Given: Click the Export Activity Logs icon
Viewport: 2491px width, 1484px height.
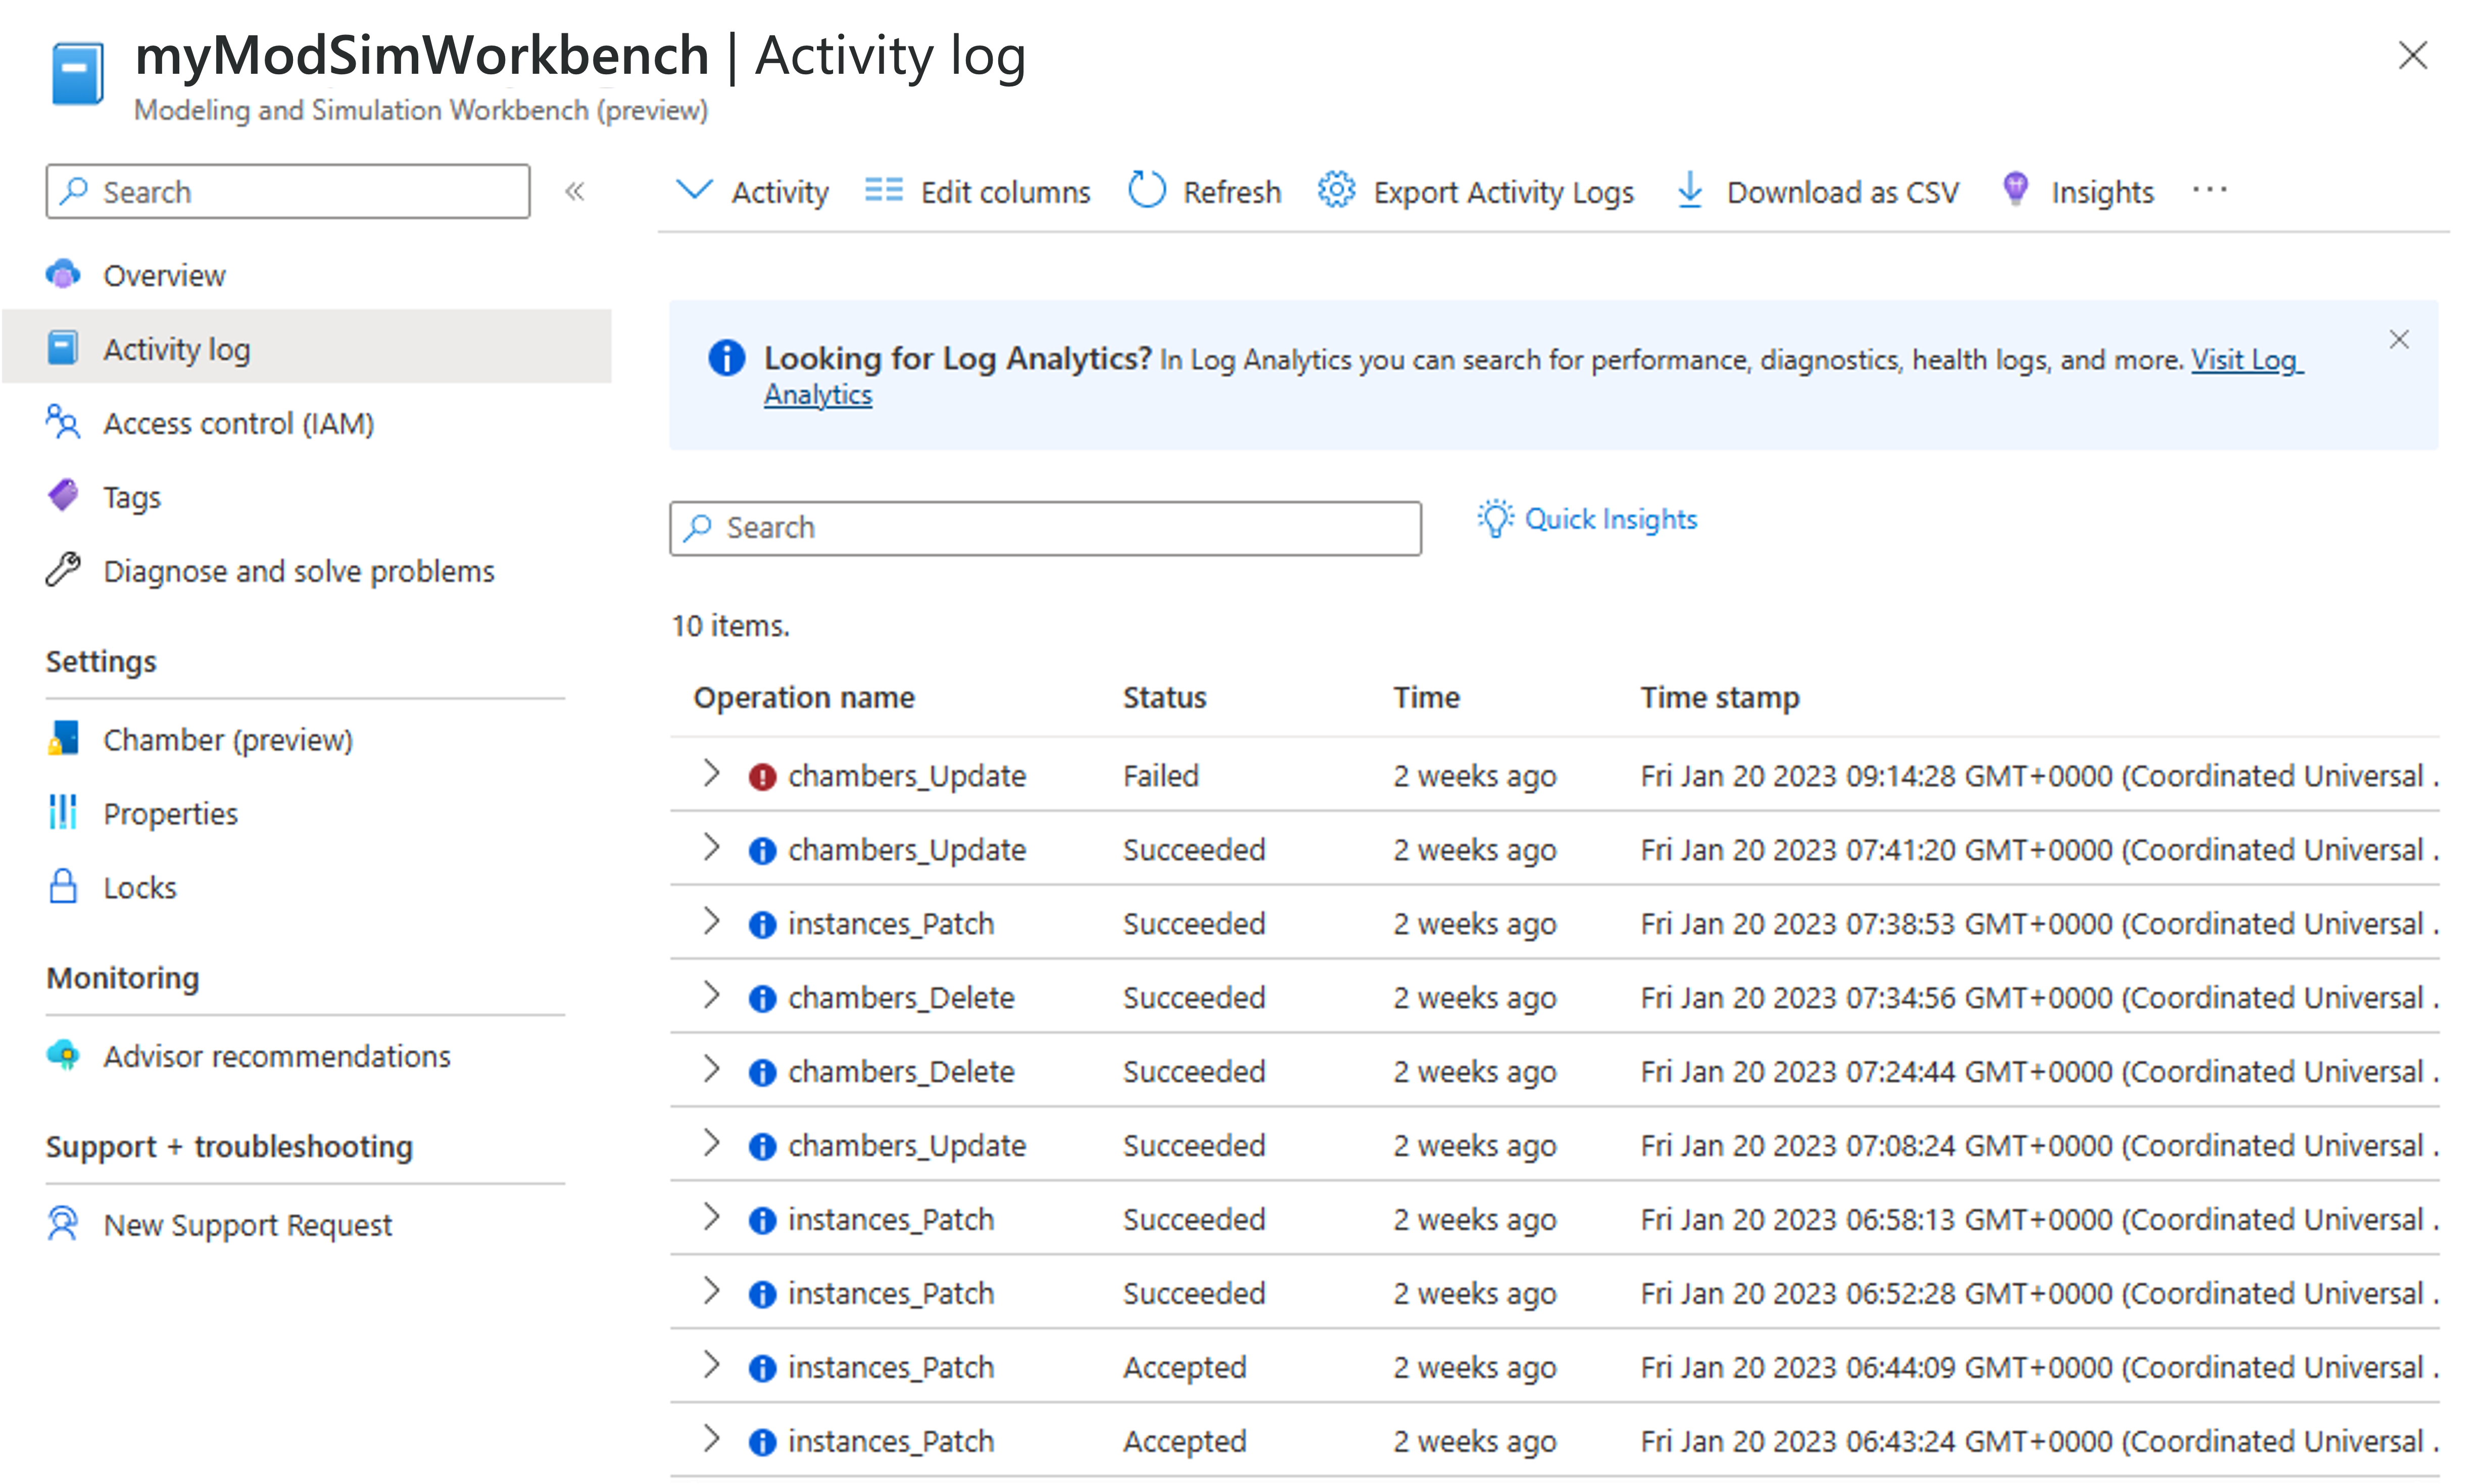Looking at the screenshot, I should coord(1336,191).
